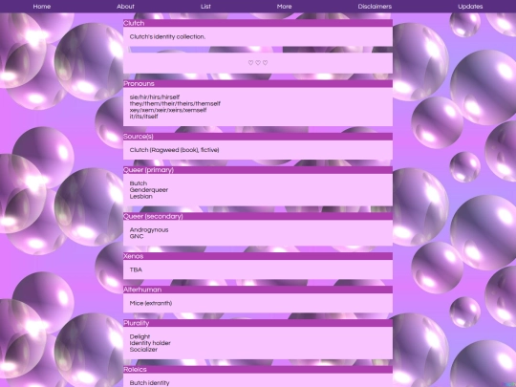516x387 pixels.
Task: Select the TBA text under Xenos
Action: click(136, 269)
